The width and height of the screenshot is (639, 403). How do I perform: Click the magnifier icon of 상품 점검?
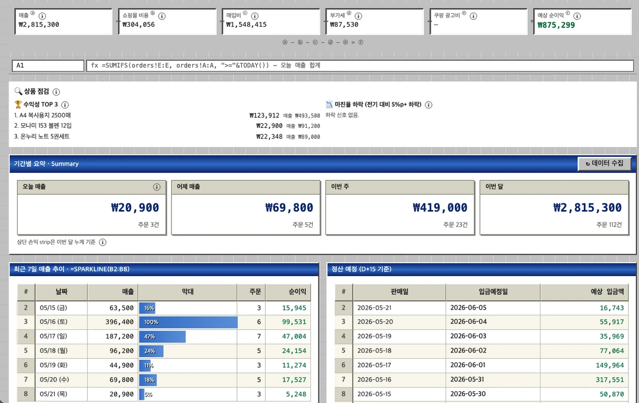coord(18,92)
